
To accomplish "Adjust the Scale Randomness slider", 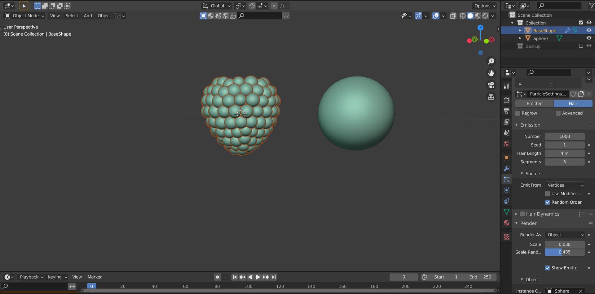I will point(565,252).
